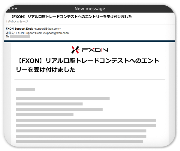Click the reply-to line 返信先 FXON Support Desk

point(38,33)
